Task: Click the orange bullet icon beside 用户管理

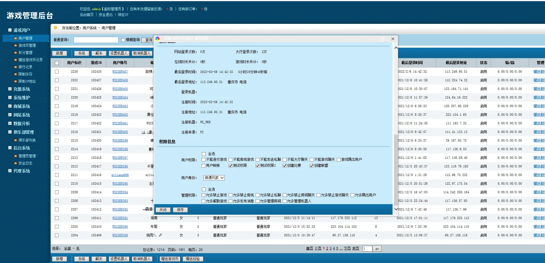Action: tap(16, 38)
